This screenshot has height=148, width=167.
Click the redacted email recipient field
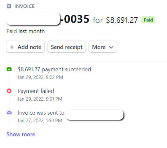tap(95, 115)
